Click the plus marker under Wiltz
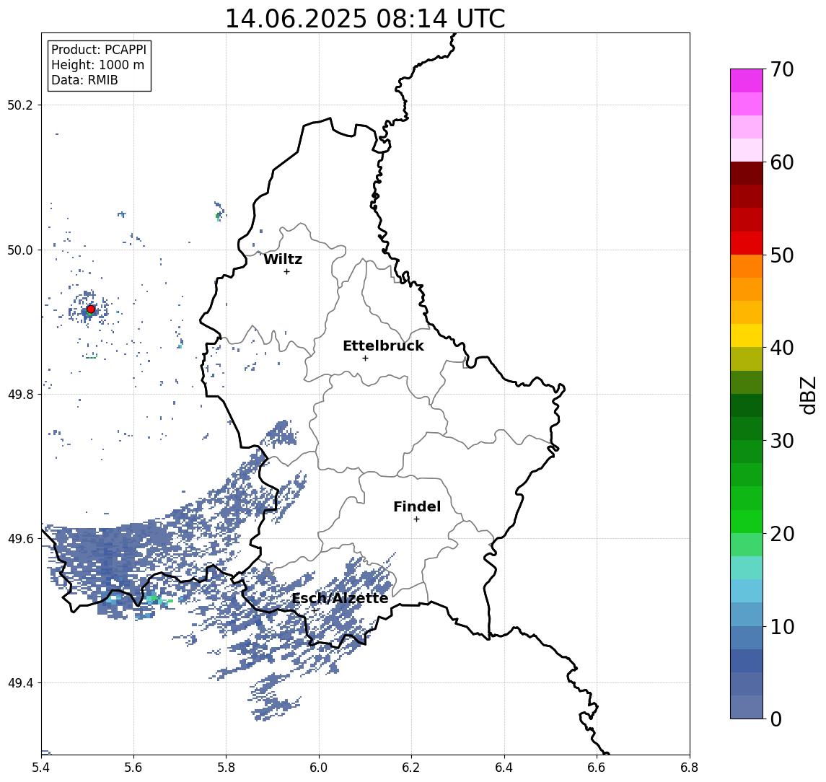 click(x=286, y=272)
